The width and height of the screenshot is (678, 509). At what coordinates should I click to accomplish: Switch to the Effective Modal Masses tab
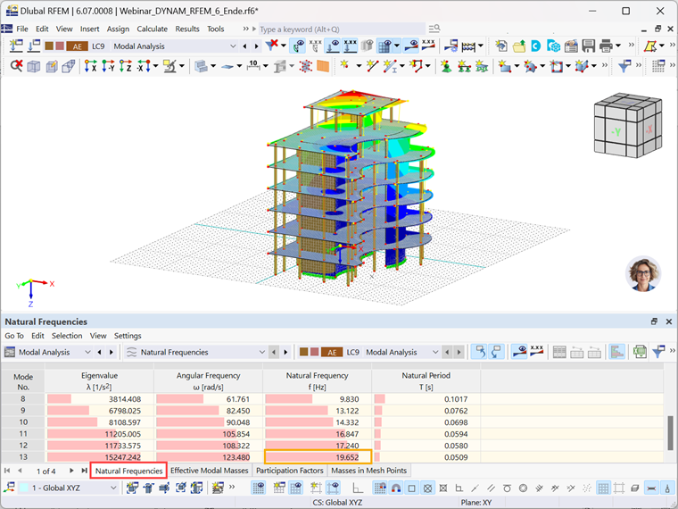click(x=210, y=470)
